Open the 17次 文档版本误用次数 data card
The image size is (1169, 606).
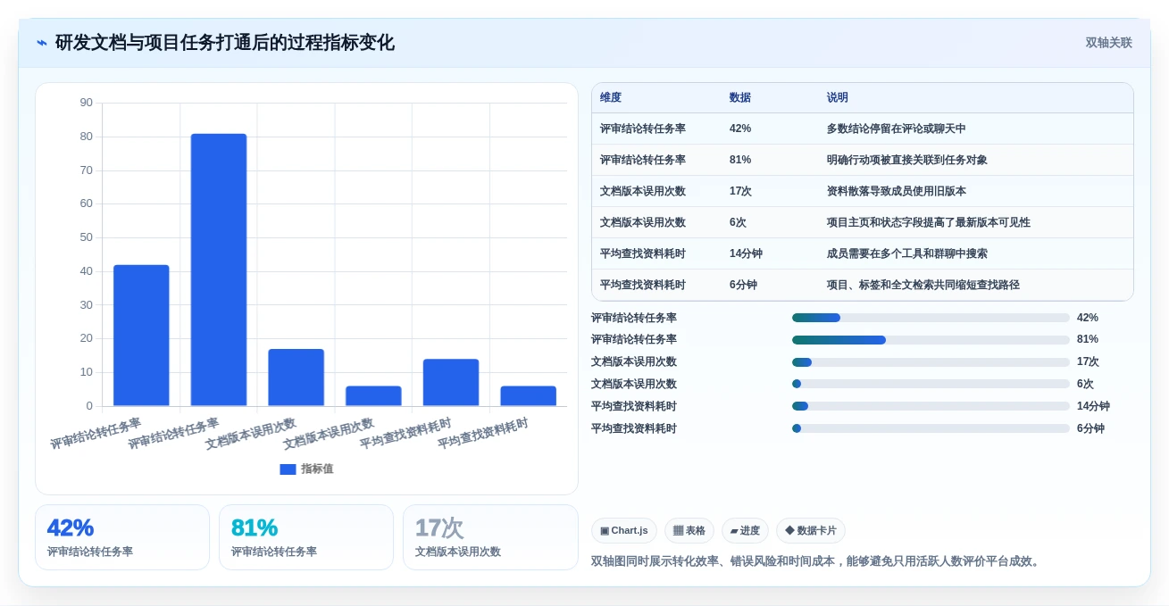coord(490,537)
